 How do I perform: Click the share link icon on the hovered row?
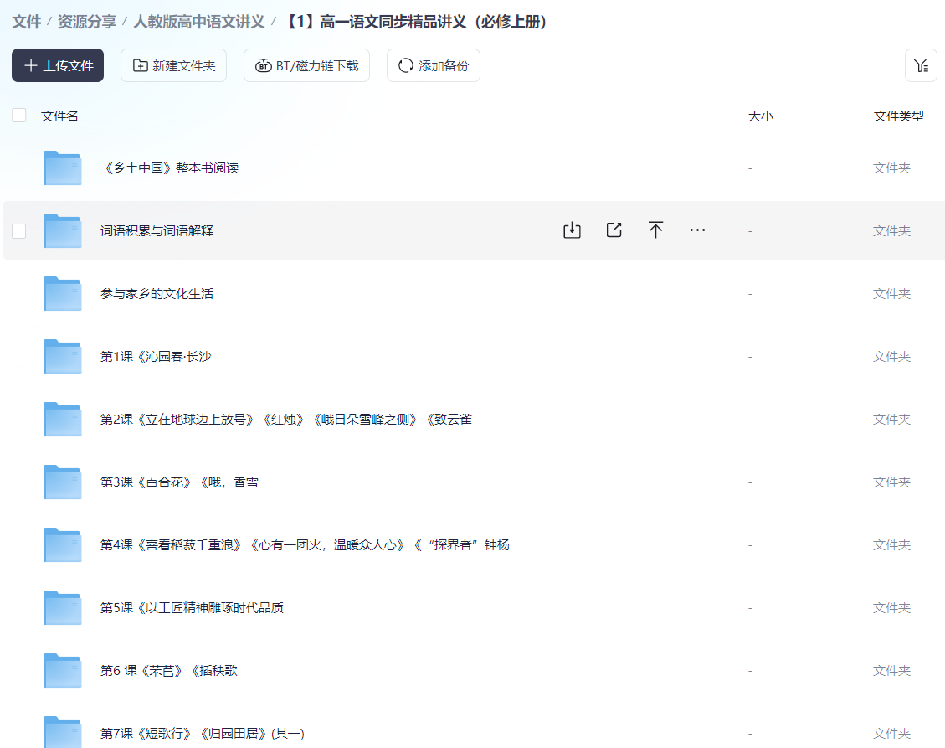click(614, 230)
